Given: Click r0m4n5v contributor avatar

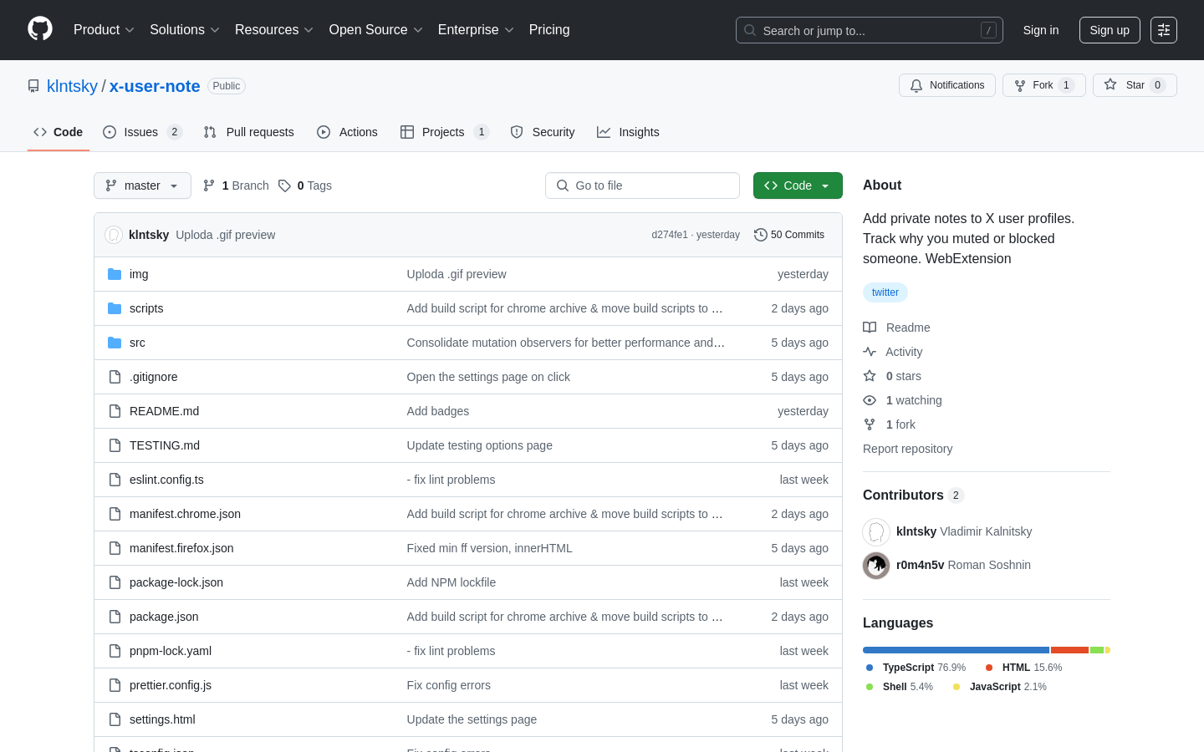Looking at the screenshot, I should point(876,566).
